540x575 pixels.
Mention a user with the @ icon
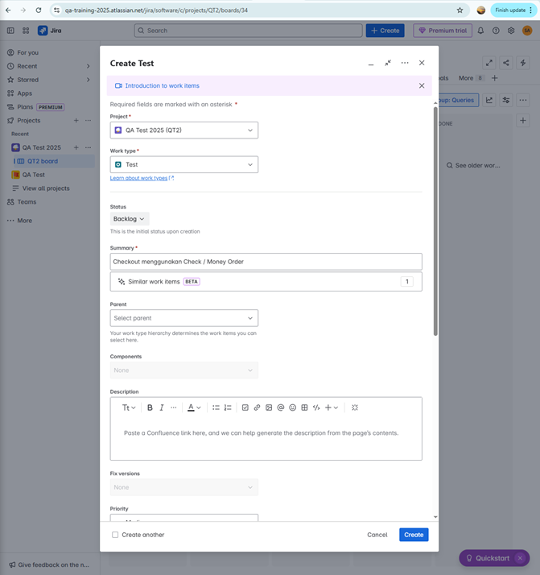pyautogui.click(x=281, y=407)
